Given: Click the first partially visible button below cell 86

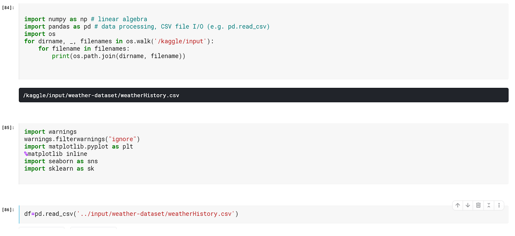Looking at the screenshot, I should point(42,227).
